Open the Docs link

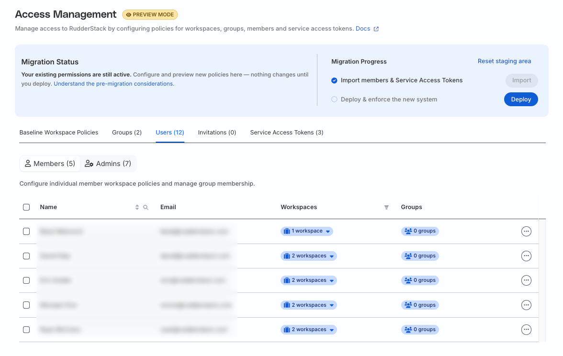(363, 29)
